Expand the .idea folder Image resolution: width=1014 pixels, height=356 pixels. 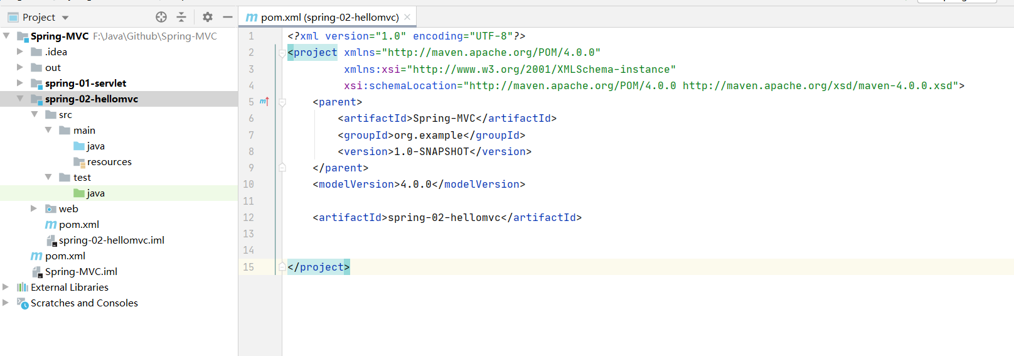coord(20,51)
